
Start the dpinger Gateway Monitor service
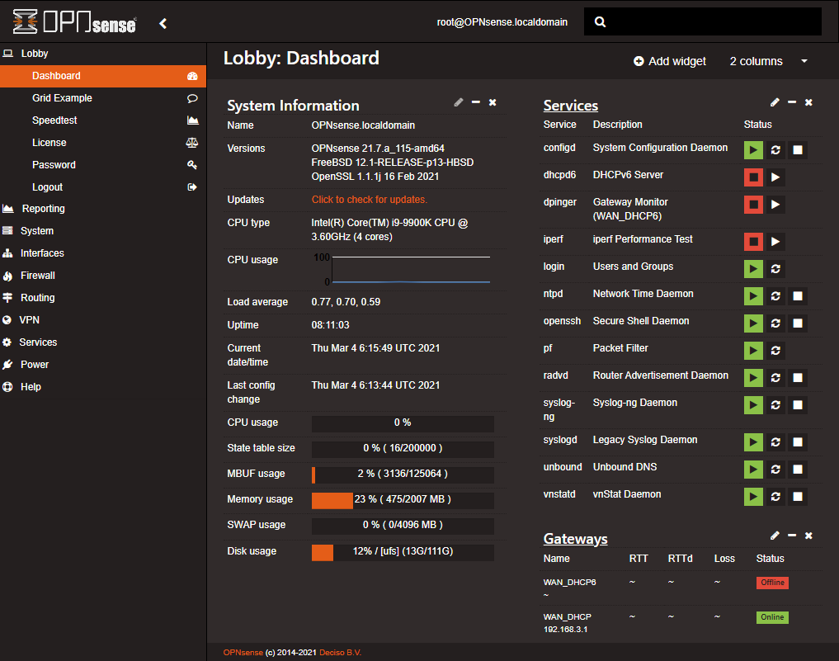point(775,205)
